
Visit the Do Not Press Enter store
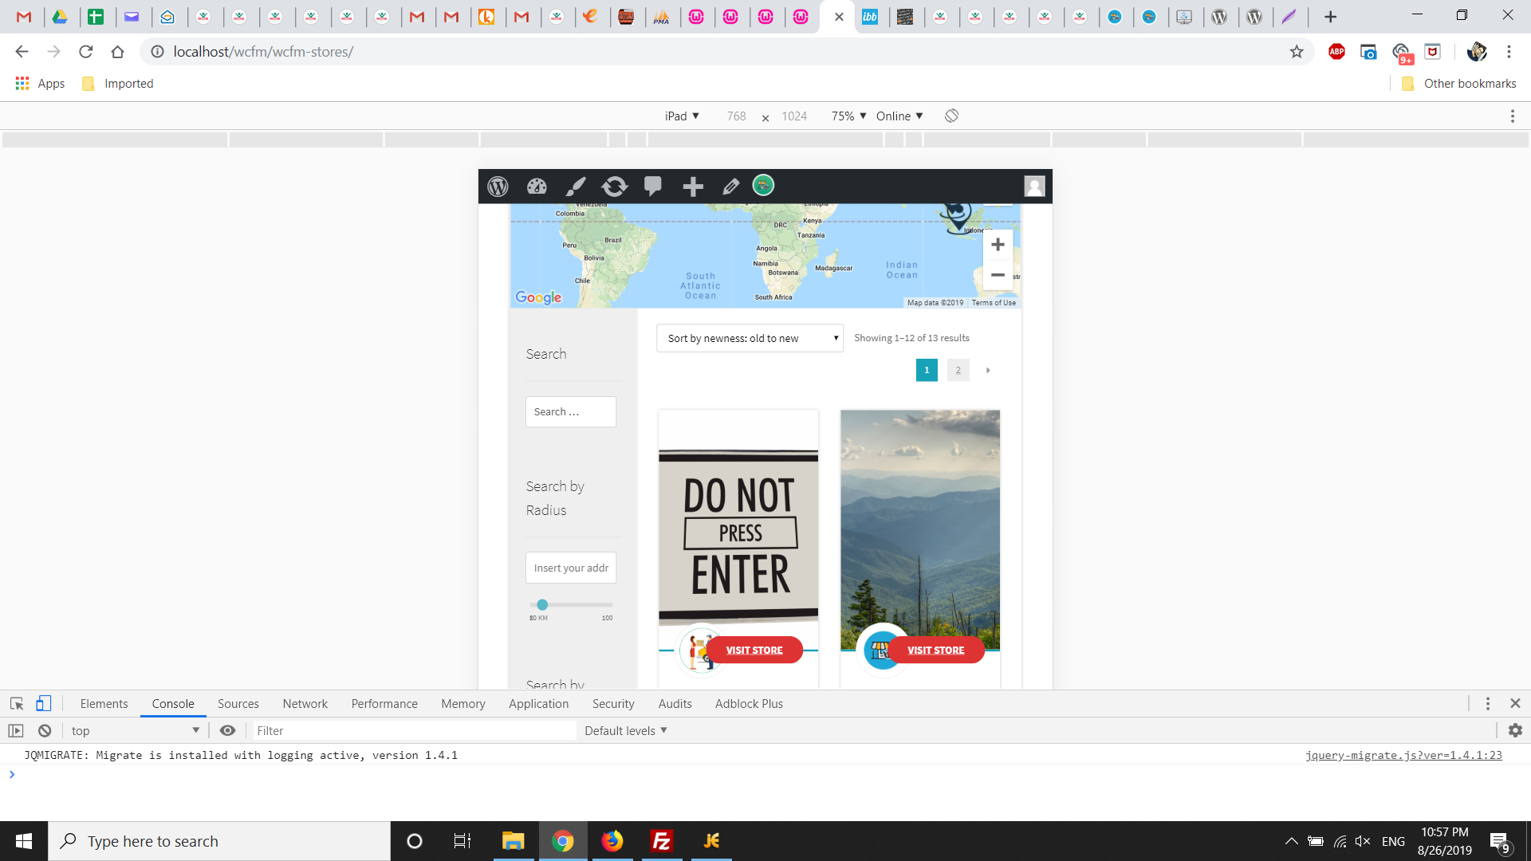[754, 651]
